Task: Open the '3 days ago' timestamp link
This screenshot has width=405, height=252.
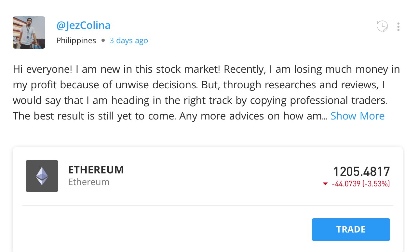Action: pyautogui.click(x=129, y=41)
